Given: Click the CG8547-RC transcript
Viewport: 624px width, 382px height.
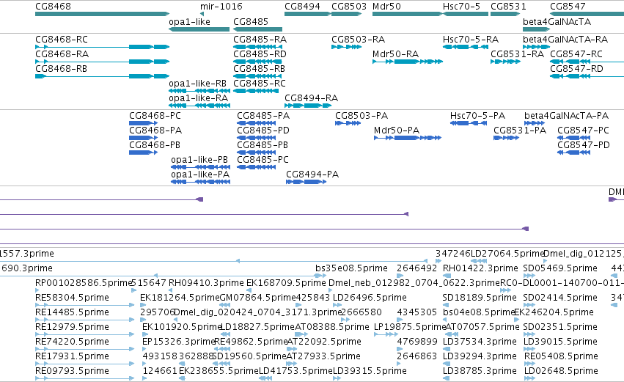Looking at the screenshot, I should point(587,62).
